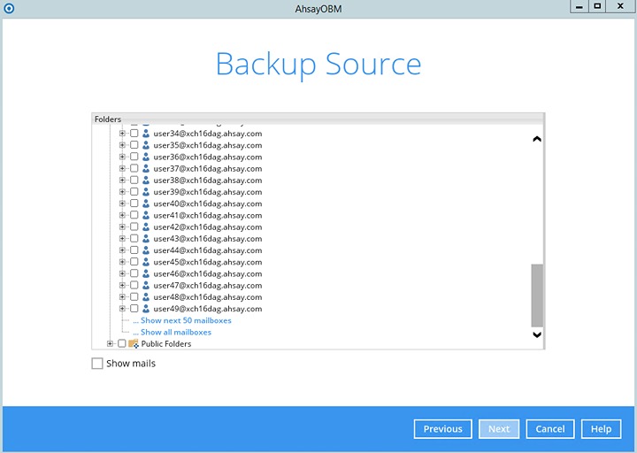
Task: Click the AhsayOBM app icon in title bar
Action: (x=8, y=6)
